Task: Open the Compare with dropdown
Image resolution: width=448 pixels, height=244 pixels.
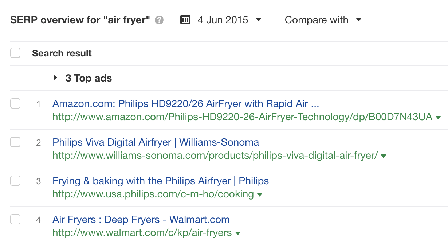Action: tap(323, 20)
